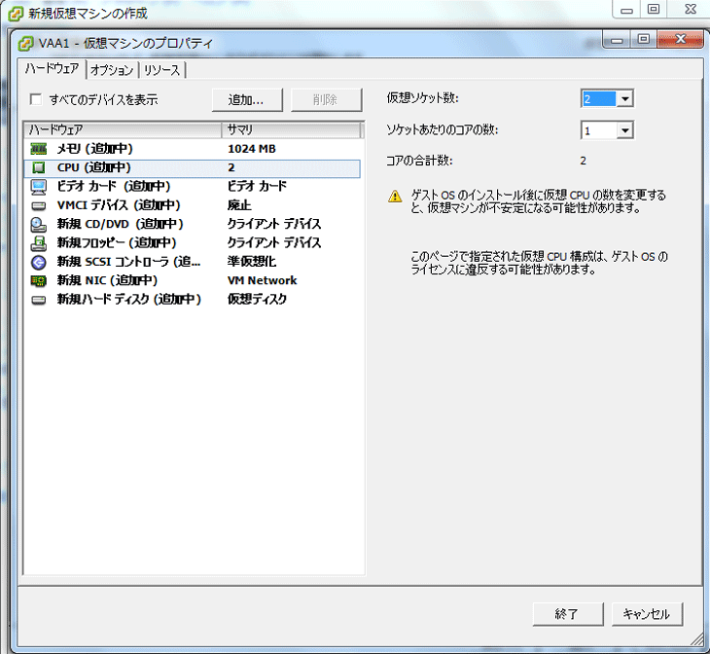Click the 追加... button
The height and width of the screenshot is (654, 710).
[247, 99]
